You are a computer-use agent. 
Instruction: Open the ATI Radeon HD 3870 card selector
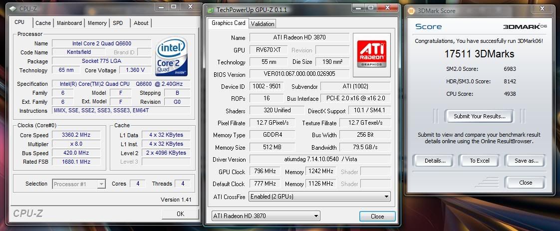tap(266, 216)
